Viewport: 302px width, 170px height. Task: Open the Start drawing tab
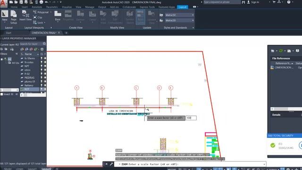tap(8, 33)
